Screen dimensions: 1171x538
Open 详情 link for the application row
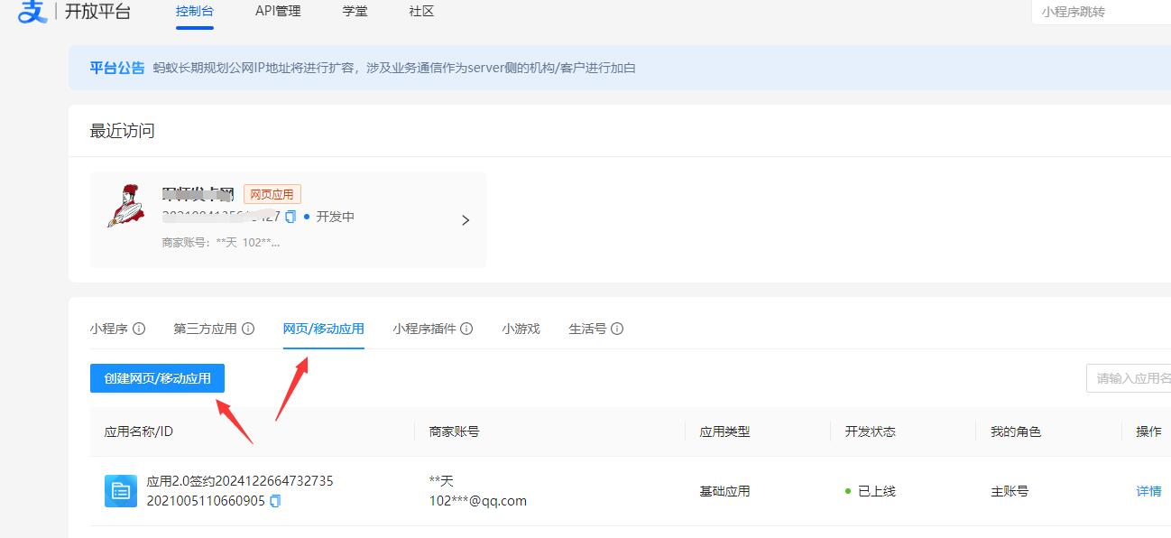(1148, 491)
